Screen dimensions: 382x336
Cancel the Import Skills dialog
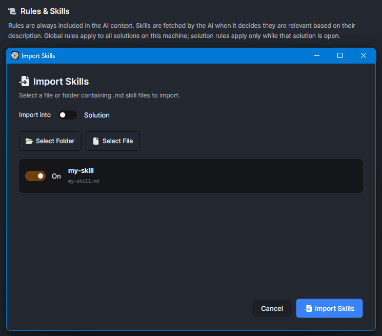click(x=272, y=308)
